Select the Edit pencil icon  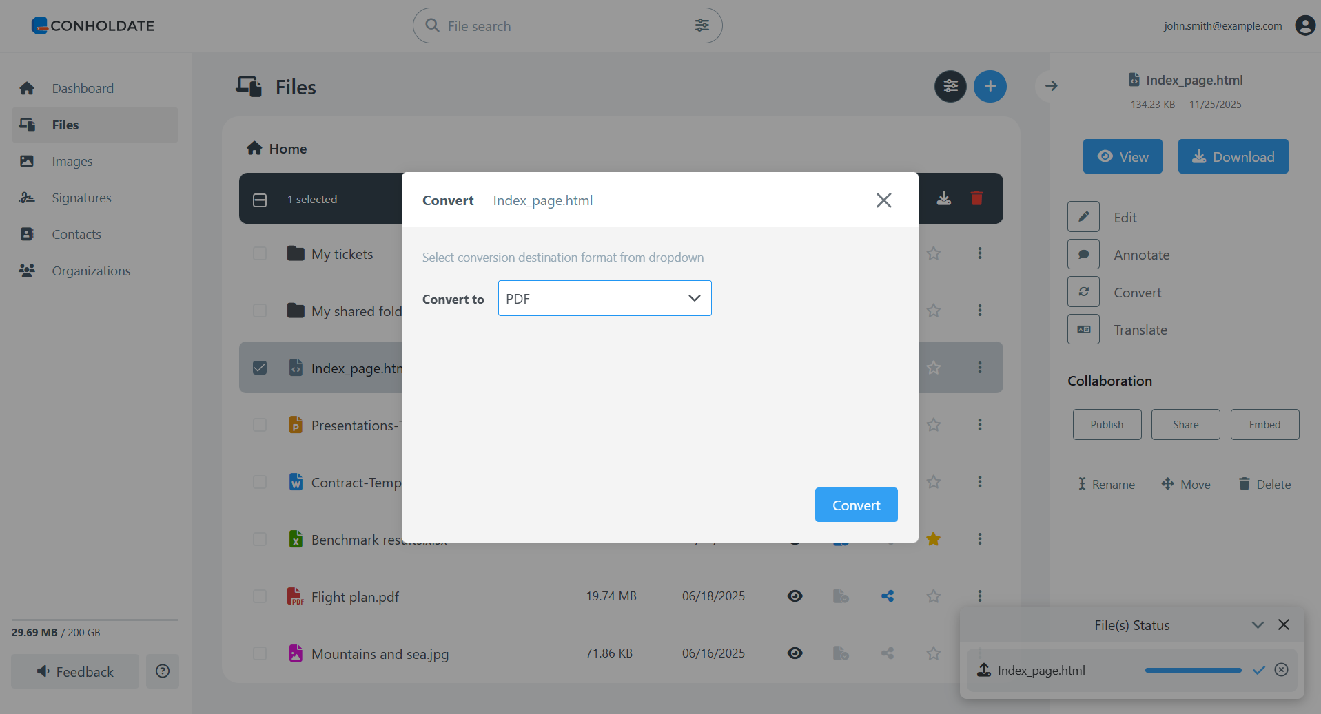pos(1083,216)
